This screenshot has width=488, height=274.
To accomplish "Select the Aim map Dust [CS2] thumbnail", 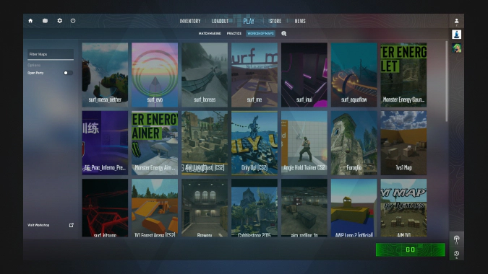I will click(205, 143).
